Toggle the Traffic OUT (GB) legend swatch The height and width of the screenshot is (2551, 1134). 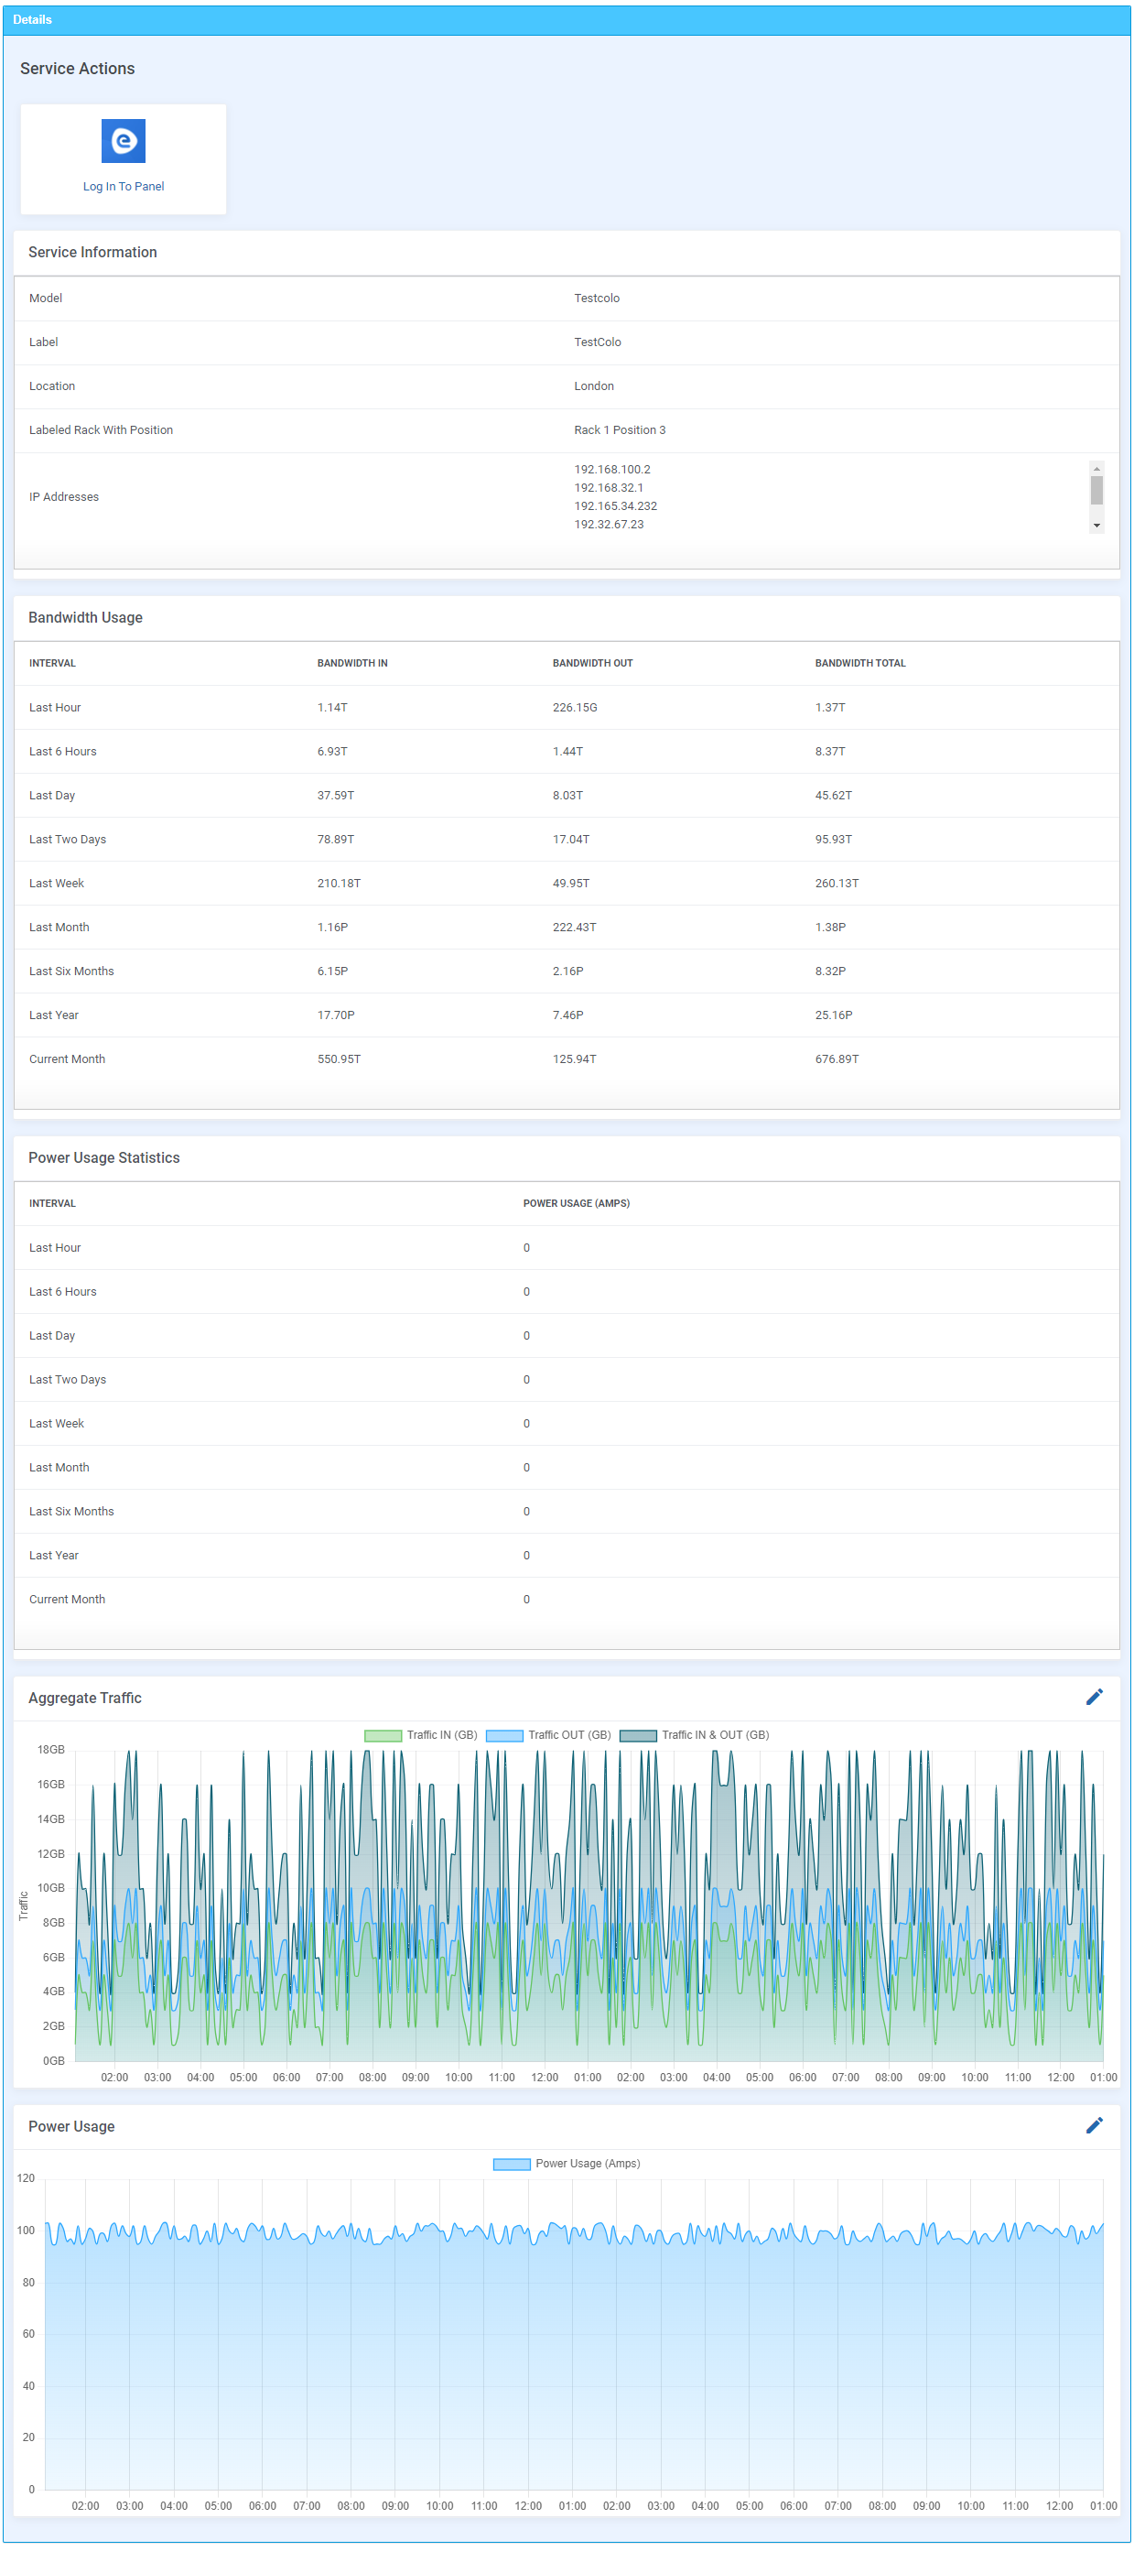[x=503, y=1735]
